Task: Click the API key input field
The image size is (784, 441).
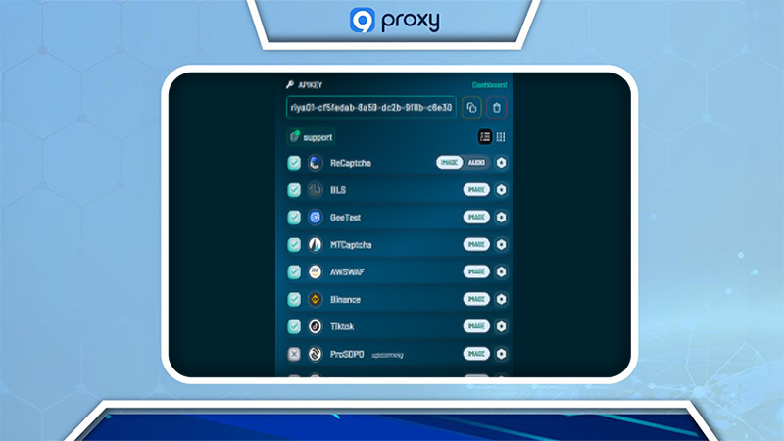Action: pos(370,107)
